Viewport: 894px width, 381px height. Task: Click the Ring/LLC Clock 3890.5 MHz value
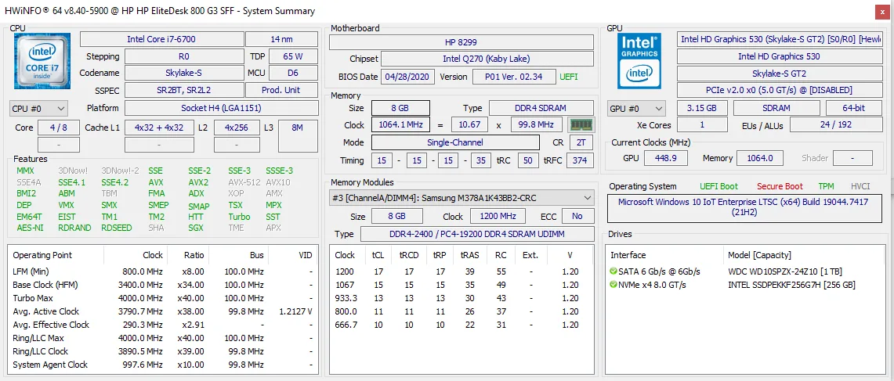coord(141,351)
